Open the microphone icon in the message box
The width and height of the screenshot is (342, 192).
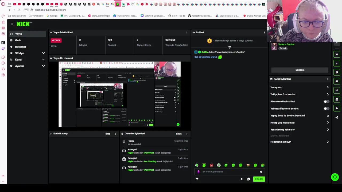(x=198, y=172)
